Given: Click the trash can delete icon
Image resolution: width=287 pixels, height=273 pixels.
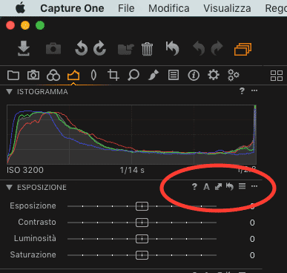Looking at the screenshot, I should pos(148,49).
